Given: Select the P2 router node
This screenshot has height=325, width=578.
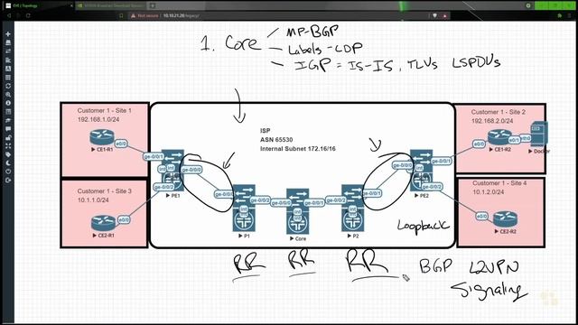Looking at the screenshot, I should pyautogui.click(x=353, y=208).
